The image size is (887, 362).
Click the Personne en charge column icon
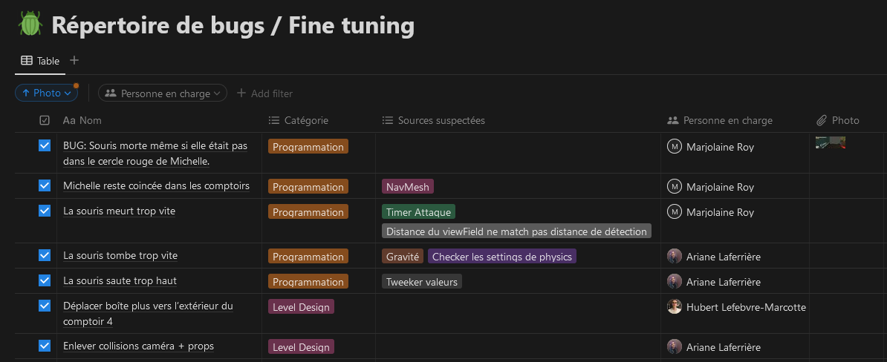click(673, 120)
